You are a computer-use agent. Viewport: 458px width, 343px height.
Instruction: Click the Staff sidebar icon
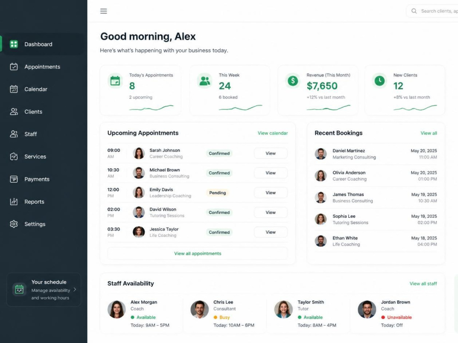coord(14,134)
